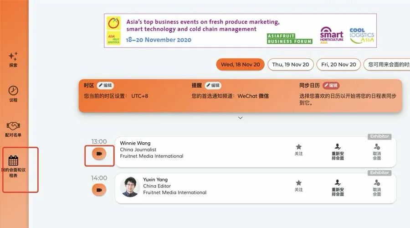Reschedule the meeting with Winnie Wang
This screenshot has height=228, width=410.
[x=338, y=152]
